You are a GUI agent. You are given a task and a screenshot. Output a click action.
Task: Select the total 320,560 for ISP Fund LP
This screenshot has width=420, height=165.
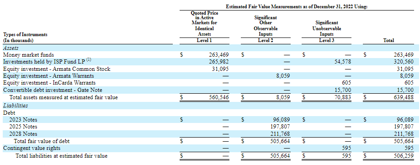coord(404,62)
